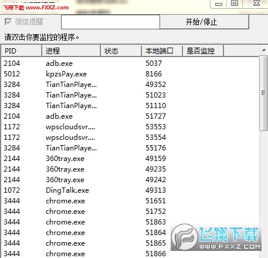Viewport: 268px width, 258px height.
Task: Select 360tray.exe row with port 49159
Action: pyautogui.click(x=130, y=159)
